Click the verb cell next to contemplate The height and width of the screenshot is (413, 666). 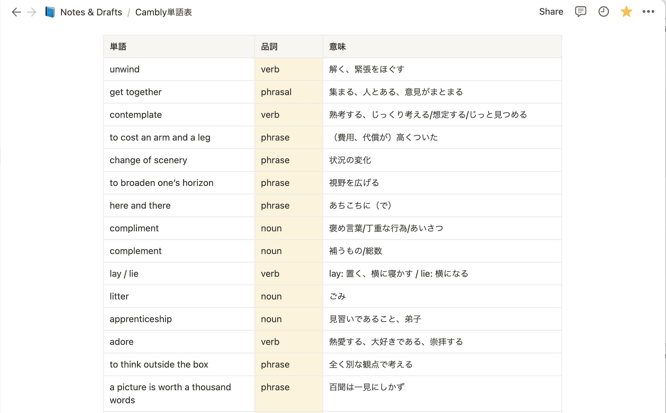click(270, 114)
